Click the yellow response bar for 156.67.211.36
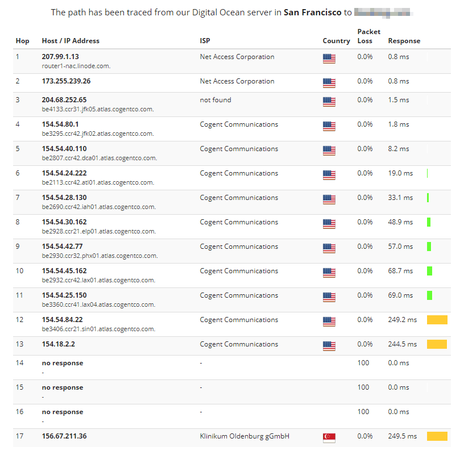 [x=437, y=436]
